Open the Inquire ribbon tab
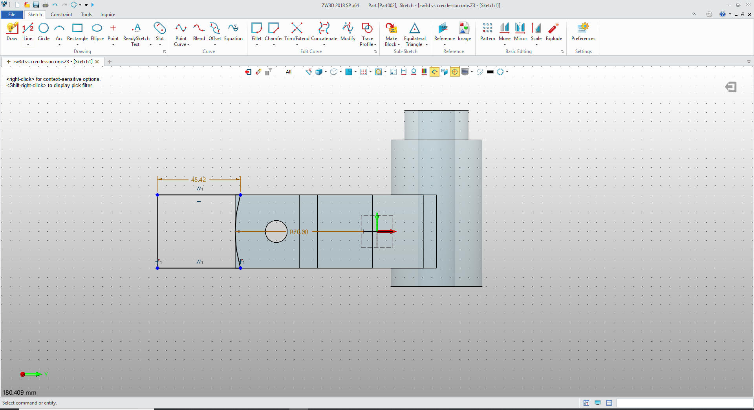Screen dimensions: 754x410 108,15
